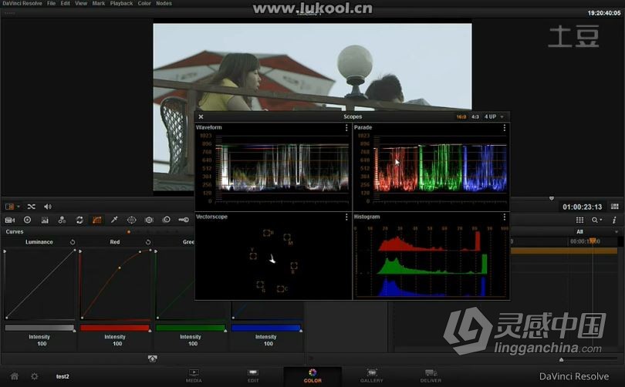The width and height of the screenshot is (625, 387).
Task: Click the midpoint on the Red curve
Action: click(120, 268)
